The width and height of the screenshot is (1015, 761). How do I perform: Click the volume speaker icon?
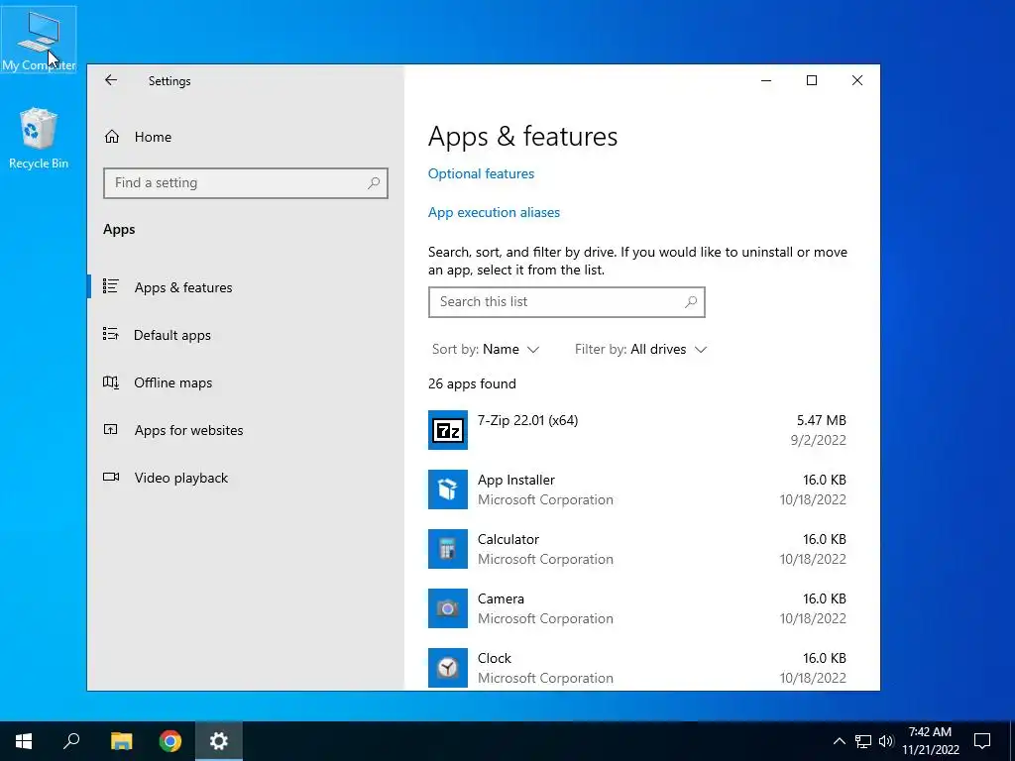click(886, 741)
